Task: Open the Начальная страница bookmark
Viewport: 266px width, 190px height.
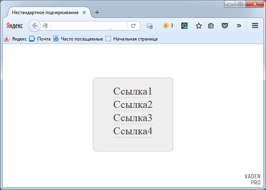Action: coord(132,39)
